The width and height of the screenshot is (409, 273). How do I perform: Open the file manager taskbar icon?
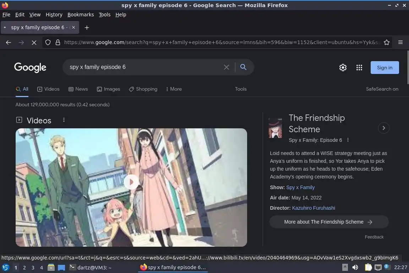coord(51,267)
